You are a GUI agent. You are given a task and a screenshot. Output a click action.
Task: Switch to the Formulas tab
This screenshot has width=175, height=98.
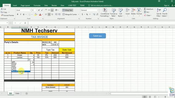click(37, 5)
